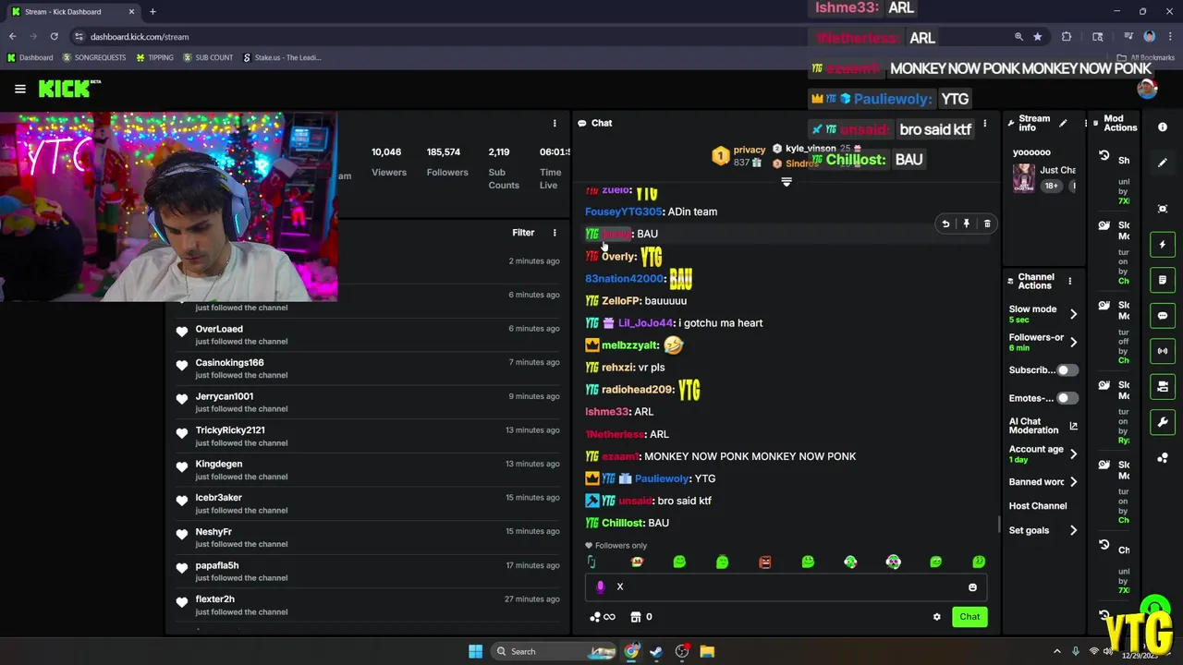This screenshot has height=665, width=1183.
Task: Click the broadcast signal icon in the sidebar
Action: 1163,351
